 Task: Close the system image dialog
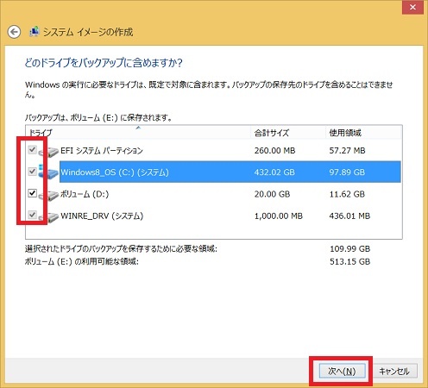point(412,7)
